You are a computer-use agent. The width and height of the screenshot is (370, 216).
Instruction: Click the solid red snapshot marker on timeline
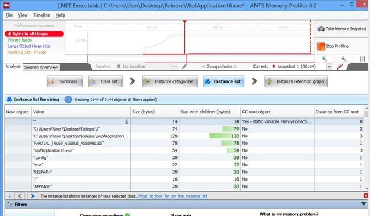tap(184, 38)
